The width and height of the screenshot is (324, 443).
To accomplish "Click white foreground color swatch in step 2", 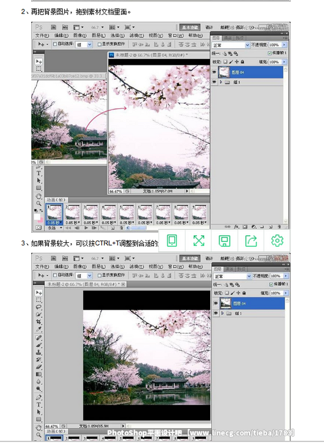I will coord(37,217).
